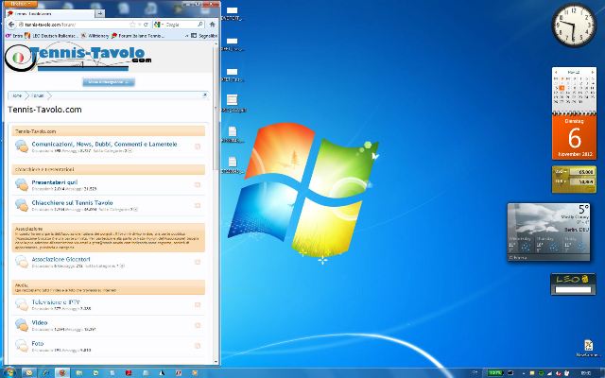Click the Foto forum speech-bubble icon
The width and height of the screenshot is (605, 378).
[x=22, y=346]
